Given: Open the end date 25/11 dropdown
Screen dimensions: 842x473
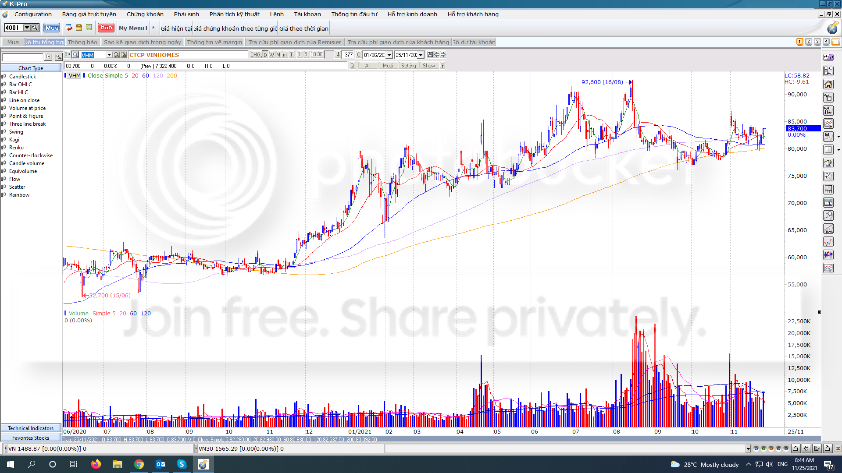Looking at the screenshot, I should (421, 55).
